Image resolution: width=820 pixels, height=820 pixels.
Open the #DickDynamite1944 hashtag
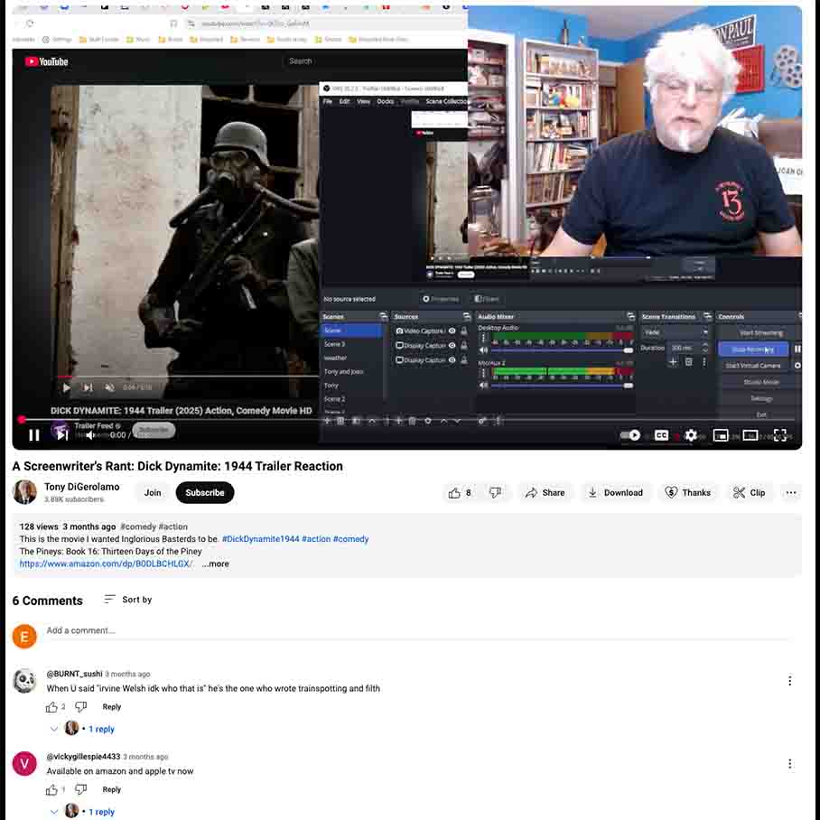tap(261, 538)
